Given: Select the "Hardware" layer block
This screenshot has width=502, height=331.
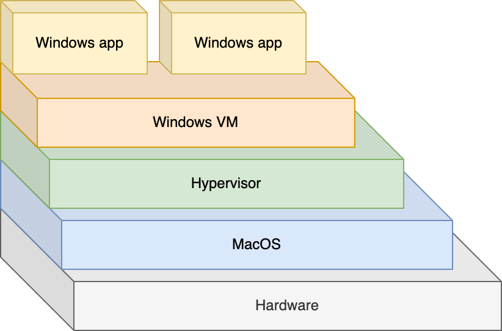Looking at the screenshot, I should click(x=287, y=306).
